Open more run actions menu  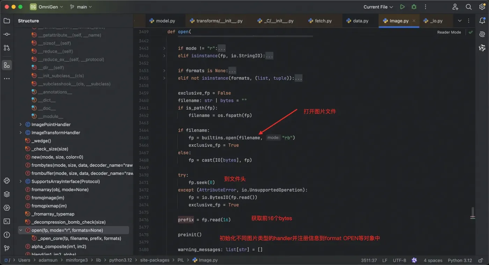425,7
